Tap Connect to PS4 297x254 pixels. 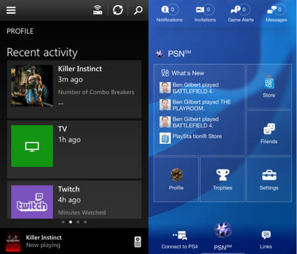179,240
